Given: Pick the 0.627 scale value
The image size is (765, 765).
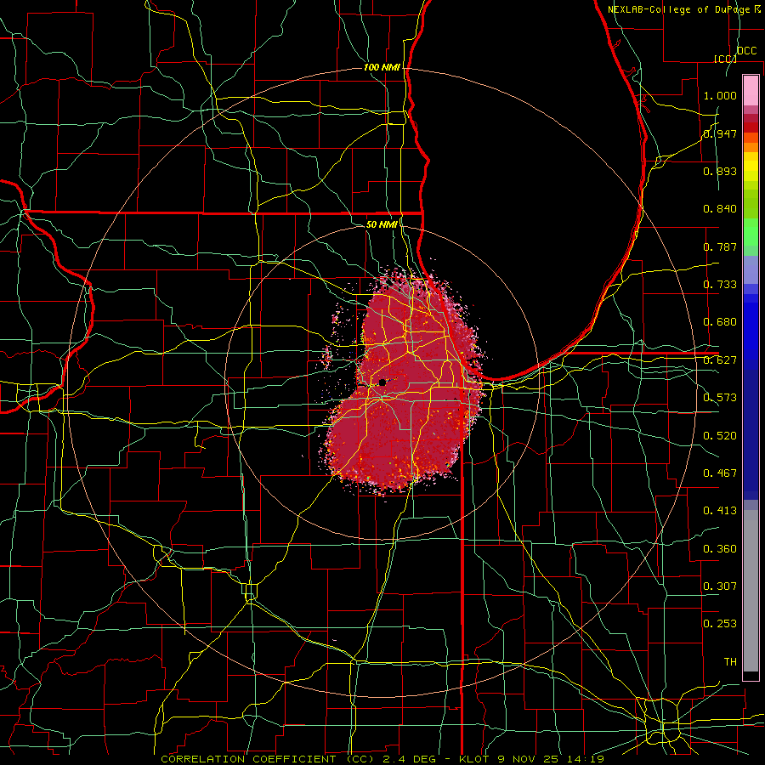Looking at the screenshot, I should pyautogui.click(x=720, y=360).
